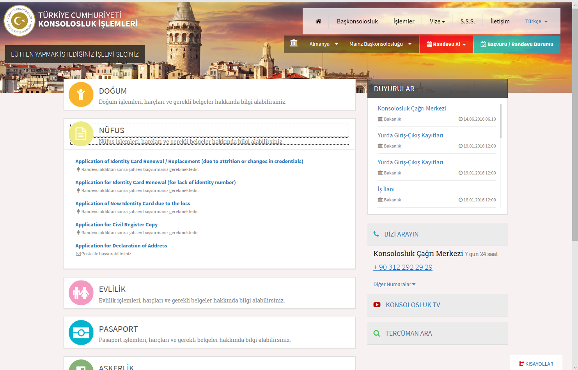Call the +90 312 292 29 29 number link

(403, 267)
